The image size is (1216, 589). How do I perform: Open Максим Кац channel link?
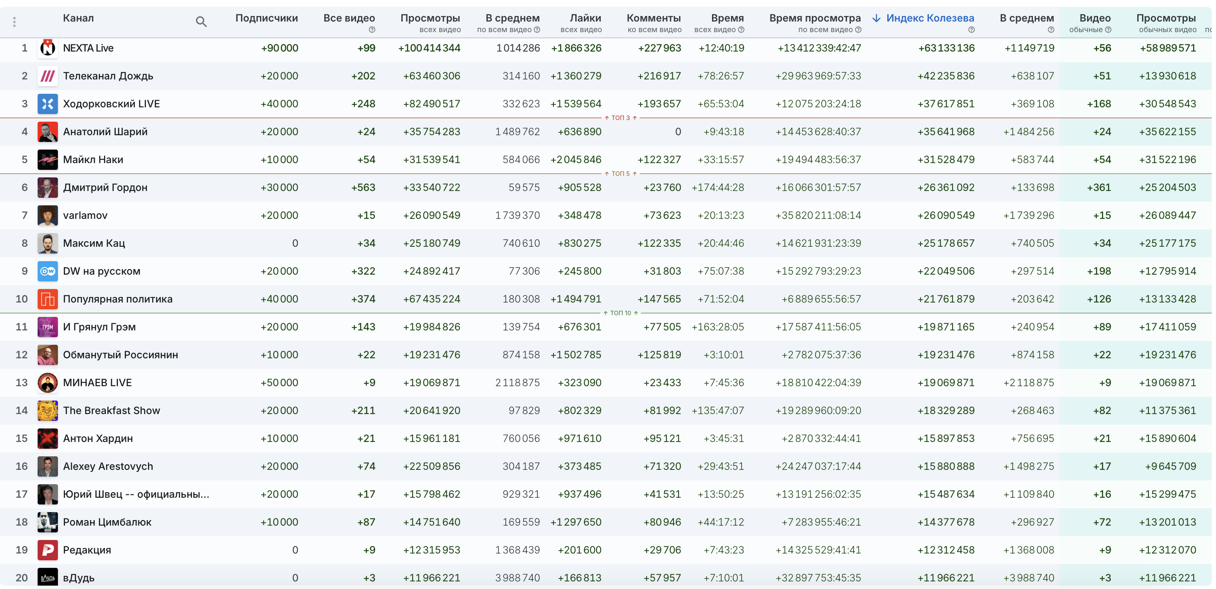coord(94,243)
